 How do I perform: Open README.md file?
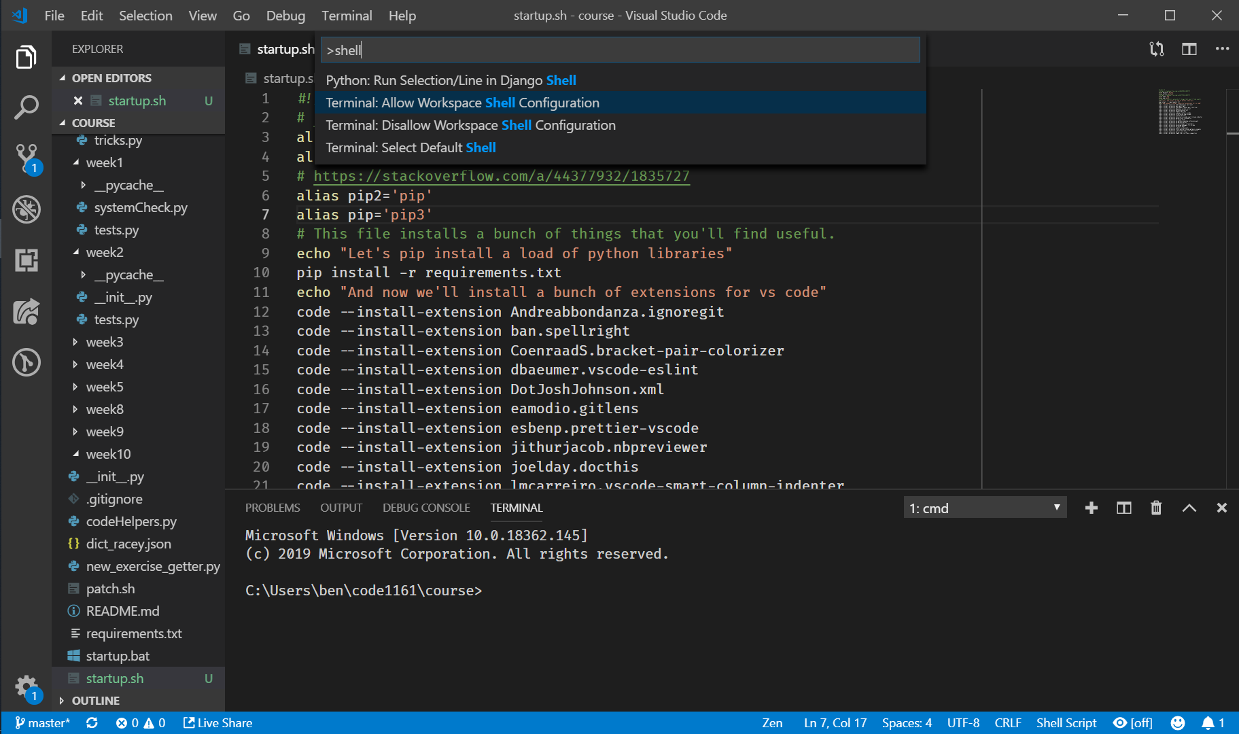click(x=122, y=611)
